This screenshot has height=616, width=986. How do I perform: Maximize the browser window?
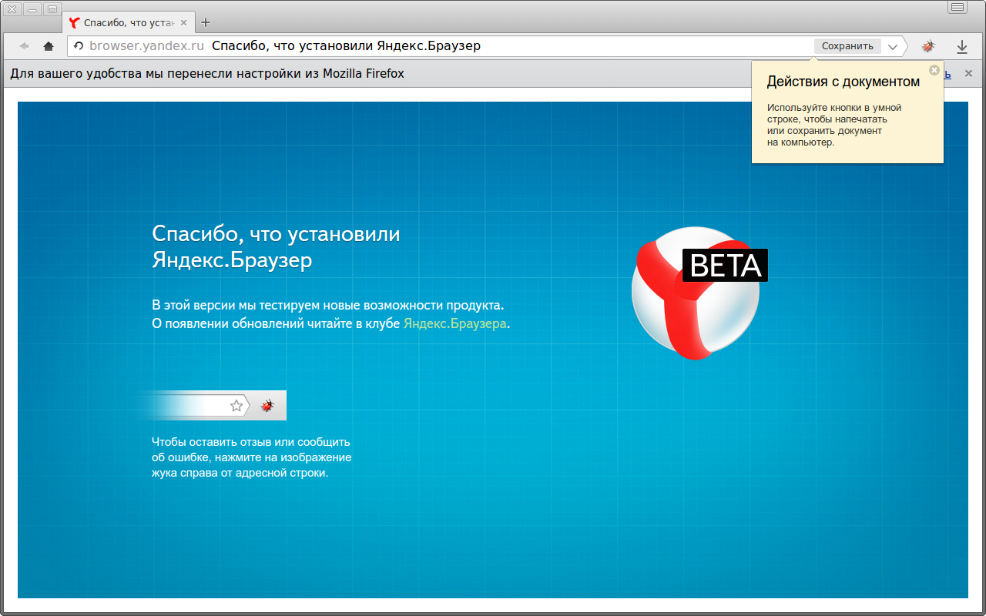[52, 9]
